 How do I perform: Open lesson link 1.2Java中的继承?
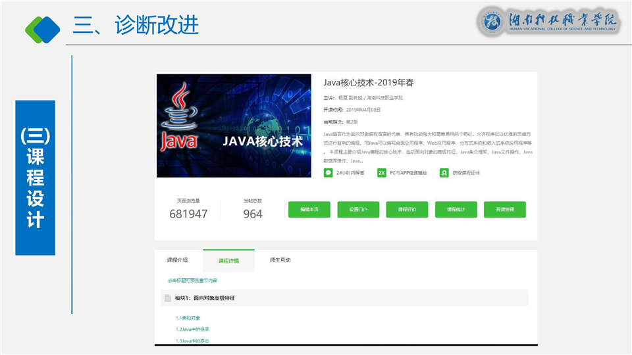coord(192,329)
